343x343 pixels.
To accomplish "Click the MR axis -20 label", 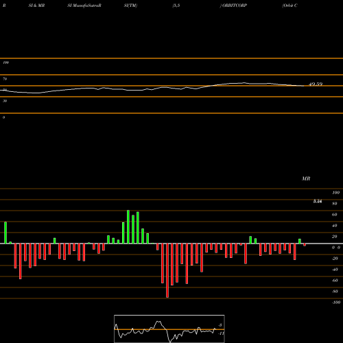I will click(x=335, y=259).
